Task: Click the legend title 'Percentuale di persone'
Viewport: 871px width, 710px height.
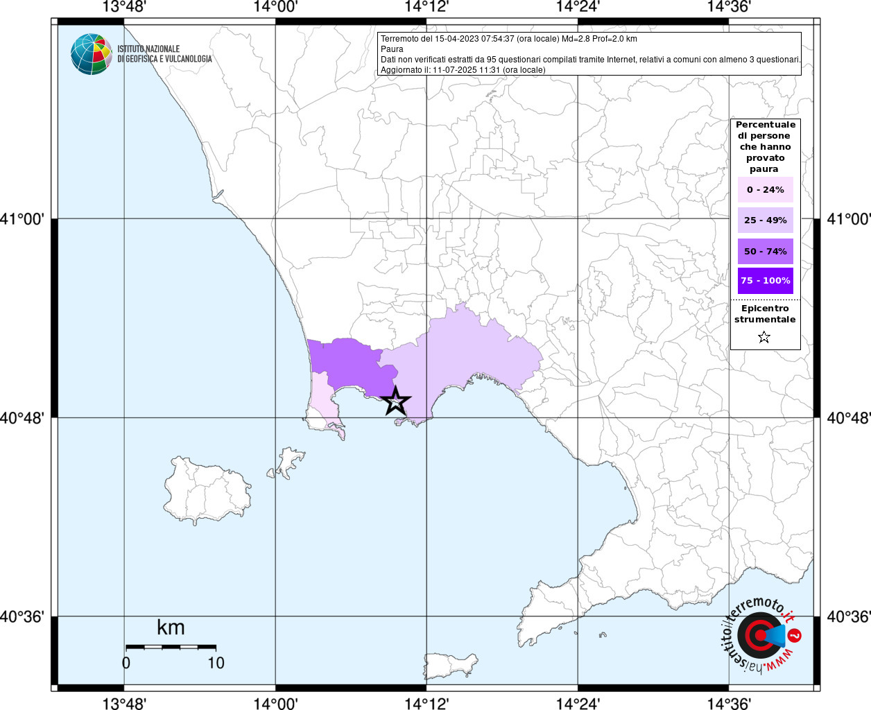Action: click(x=766, y=147)
